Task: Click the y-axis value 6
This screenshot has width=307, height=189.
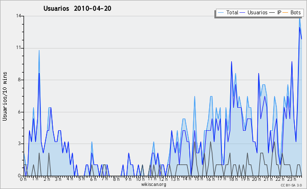Action: 19,112
